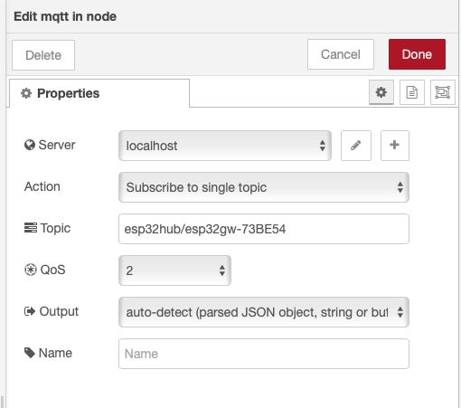Screen dimensions: 461x408
Task: Confirm changes with Done button
Action: 417,54
